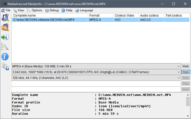Image resolution: width=191 pixels, height=119 pixels.
Task: Open Preferences via the wrench sidebar icon
Action: click(x=5, y=47)
